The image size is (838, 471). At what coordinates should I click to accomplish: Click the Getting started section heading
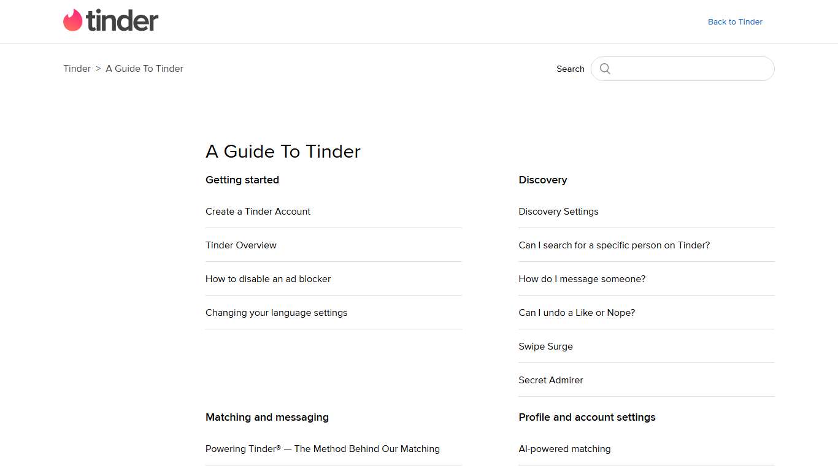point(242,180)
